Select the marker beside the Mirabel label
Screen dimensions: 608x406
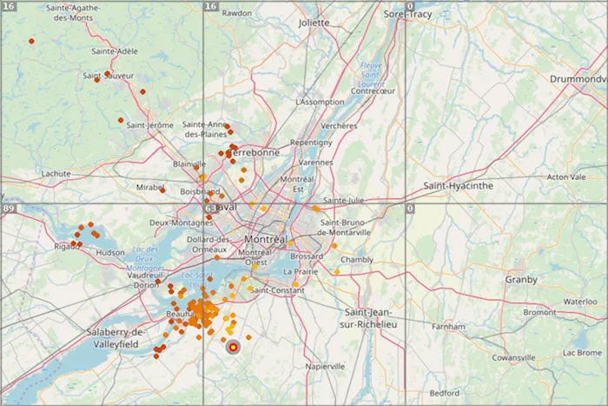click(x=162, y=190)
